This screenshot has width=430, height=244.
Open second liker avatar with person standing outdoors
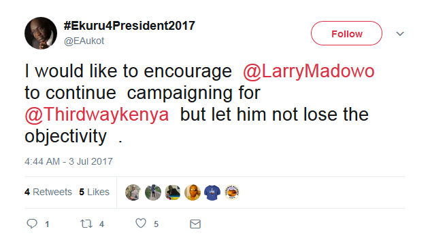pos(153,192)
